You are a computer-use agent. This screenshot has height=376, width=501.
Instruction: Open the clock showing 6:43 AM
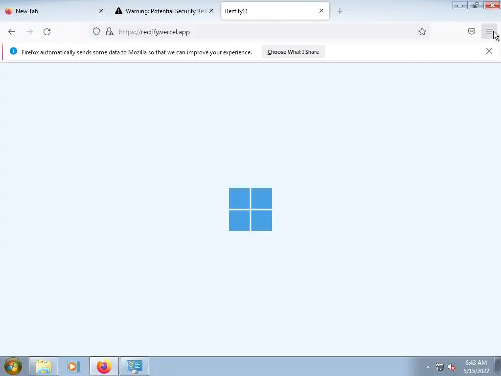tap(476, 367)
